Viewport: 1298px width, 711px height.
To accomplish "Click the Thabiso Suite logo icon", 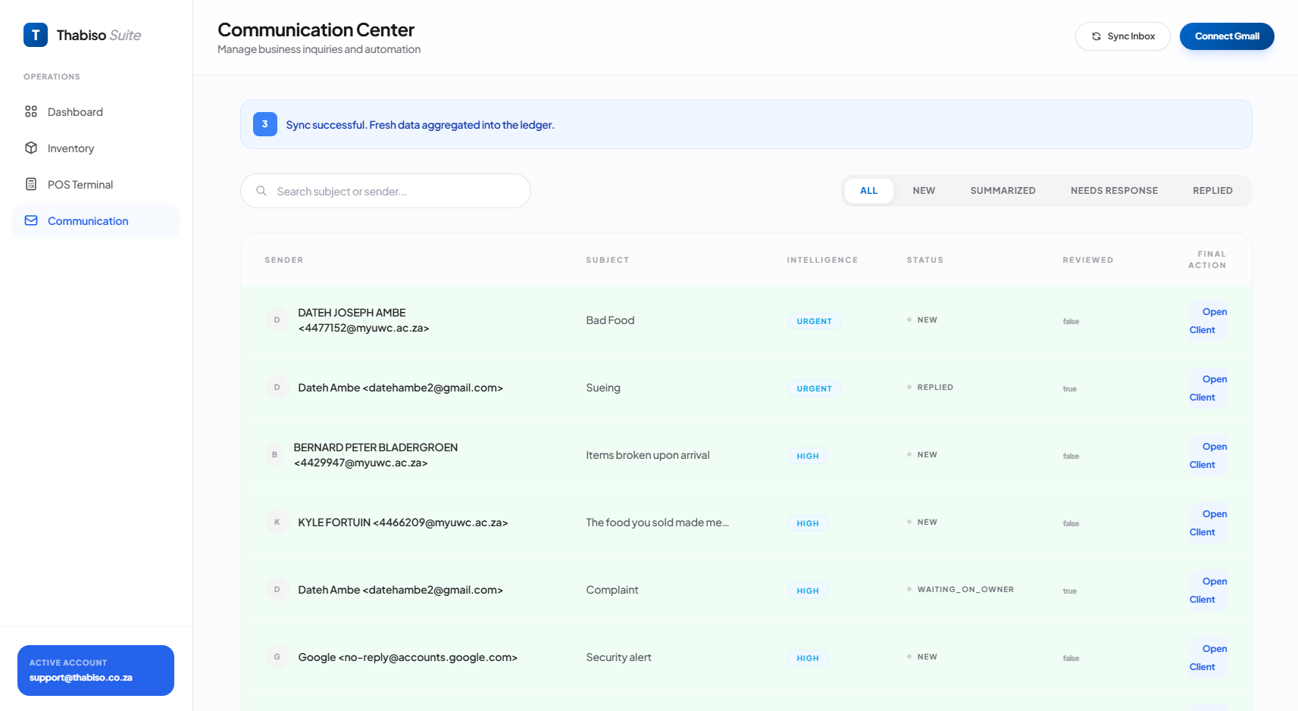I will point(35,35).
